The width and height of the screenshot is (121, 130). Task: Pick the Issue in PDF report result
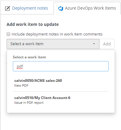(x=29, y=103)
